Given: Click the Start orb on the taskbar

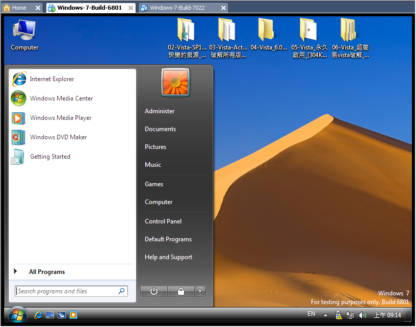Looking at the screenshot, I should click(18, 315).
